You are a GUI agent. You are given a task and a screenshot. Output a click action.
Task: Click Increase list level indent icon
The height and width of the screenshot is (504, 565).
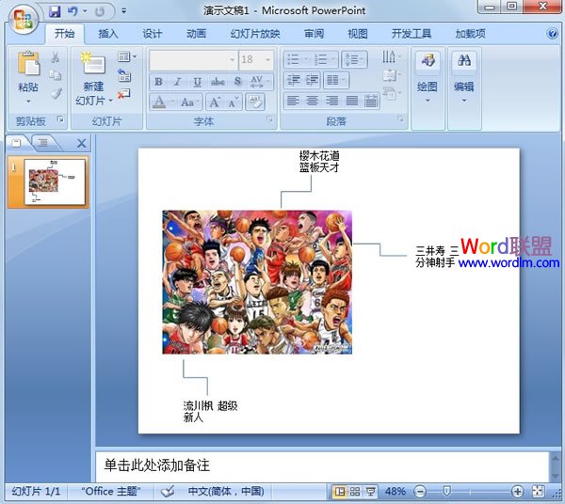point(312,80)
